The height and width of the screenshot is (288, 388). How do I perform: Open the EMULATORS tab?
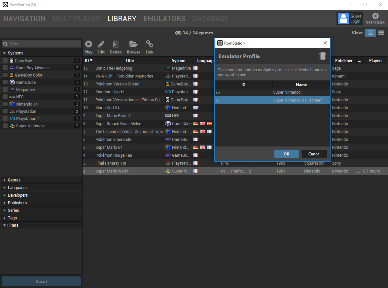click(x=164, y=18)
